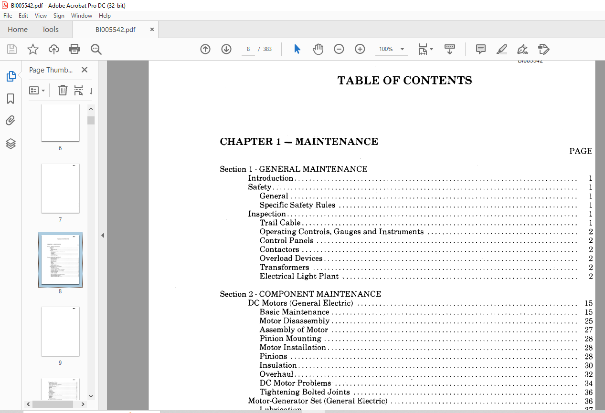Switch to the Tools tab
This screenshot has width=605, height=413.
[x=50, y=30]
